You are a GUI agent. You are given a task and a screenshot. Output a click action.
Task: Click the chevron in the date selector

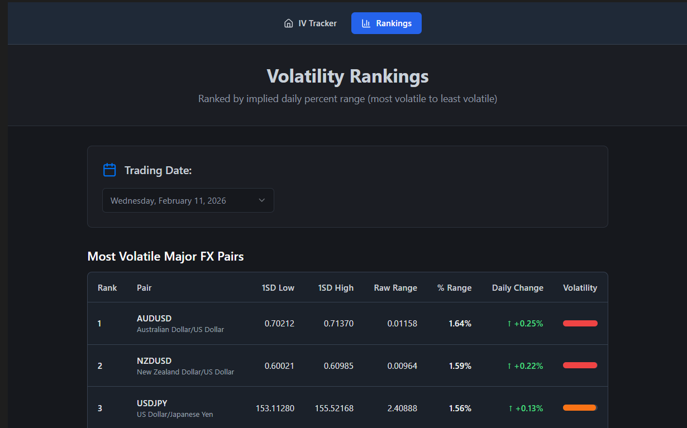261,200
